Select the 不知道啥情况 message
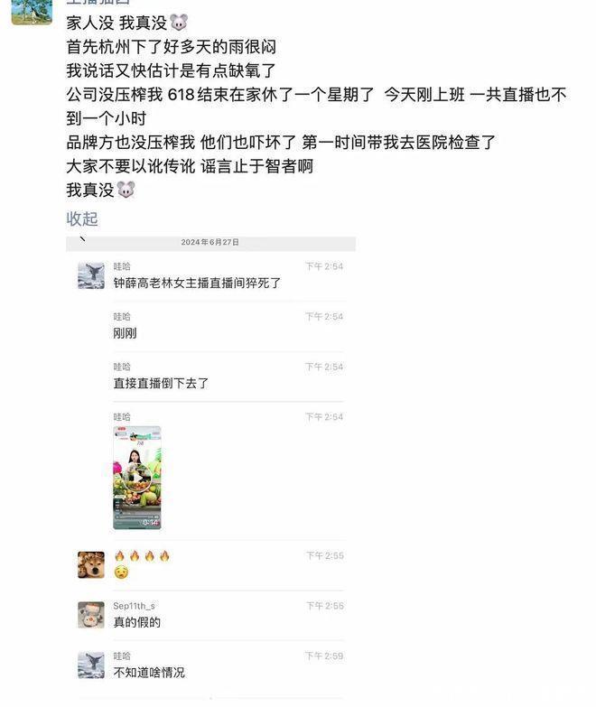Viewport: 596px width, 707px height. [149, 673]
